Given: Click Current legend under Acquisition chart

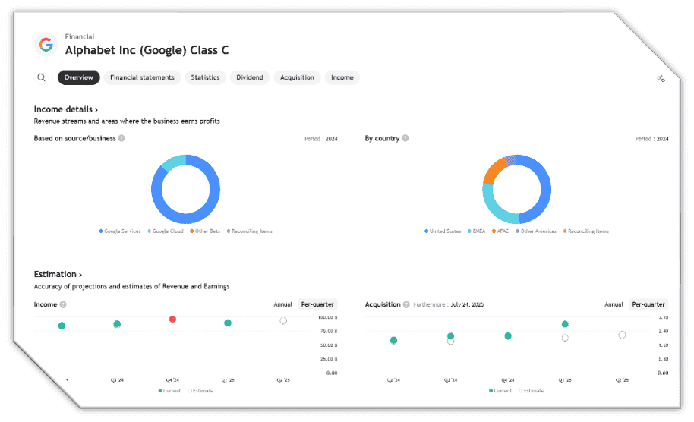Looking at the screenshot, I should tap(500, 391).
